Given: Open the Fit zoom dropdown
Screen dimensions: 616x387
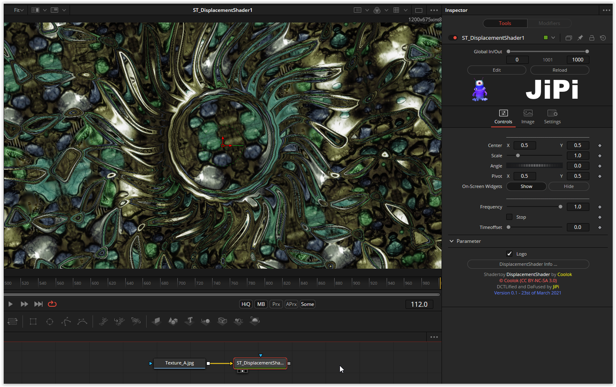Looking at the screenshot, I should click(x=19, y=10).
